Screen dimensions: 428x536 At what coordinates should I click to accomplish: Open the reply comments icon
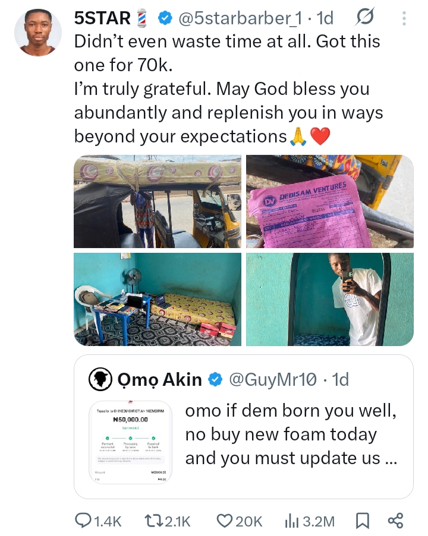tap(83, 521)
